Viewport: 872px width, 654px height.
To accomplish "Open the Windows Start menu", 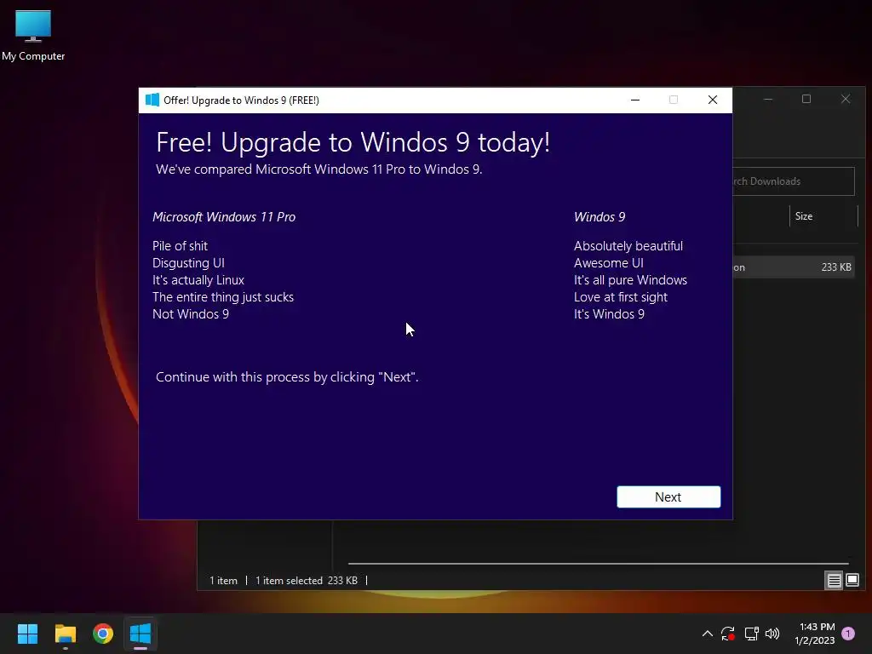I will tap(27, 634).
